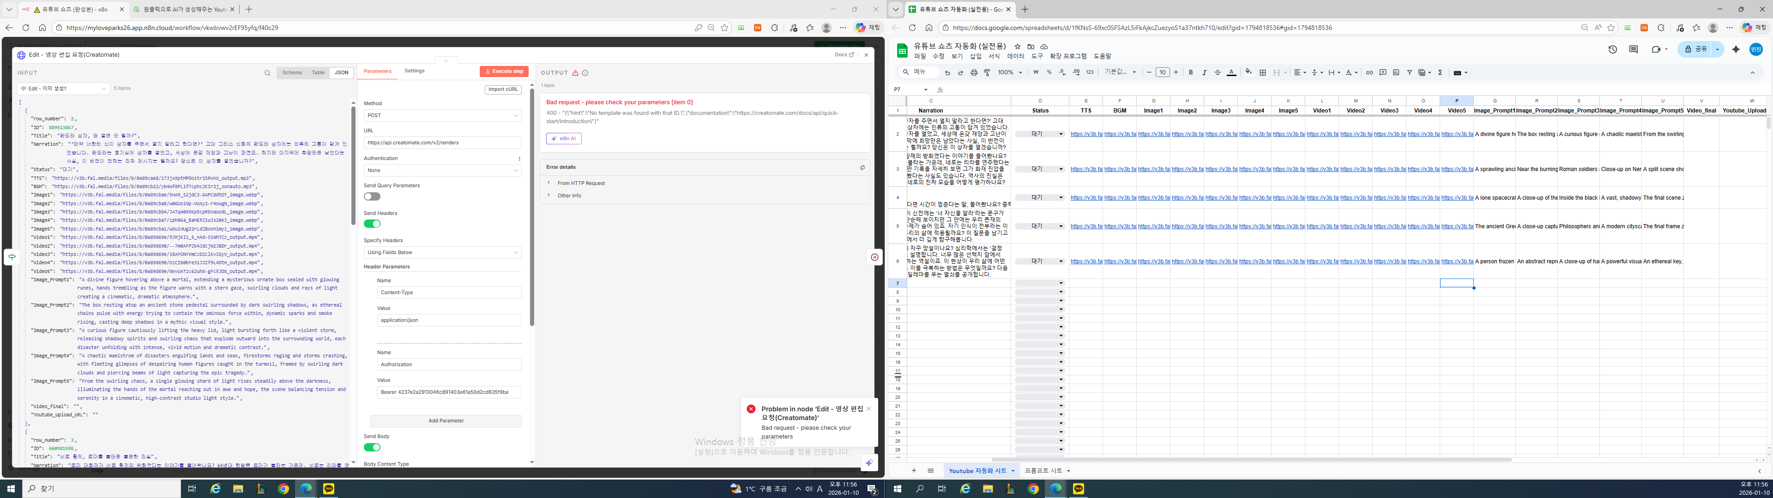Open version history clock icon
1773x498 pixels.
pos(1612,49)
